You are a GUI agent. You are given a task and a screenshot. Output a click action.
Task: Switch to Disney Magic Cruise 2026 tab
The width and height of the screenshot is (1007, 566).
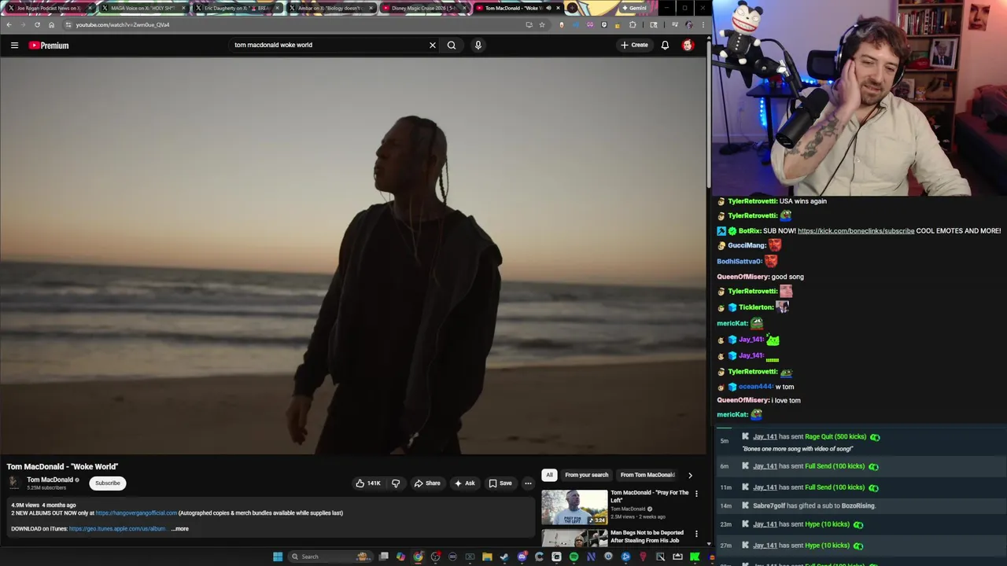tap(423, 8)
